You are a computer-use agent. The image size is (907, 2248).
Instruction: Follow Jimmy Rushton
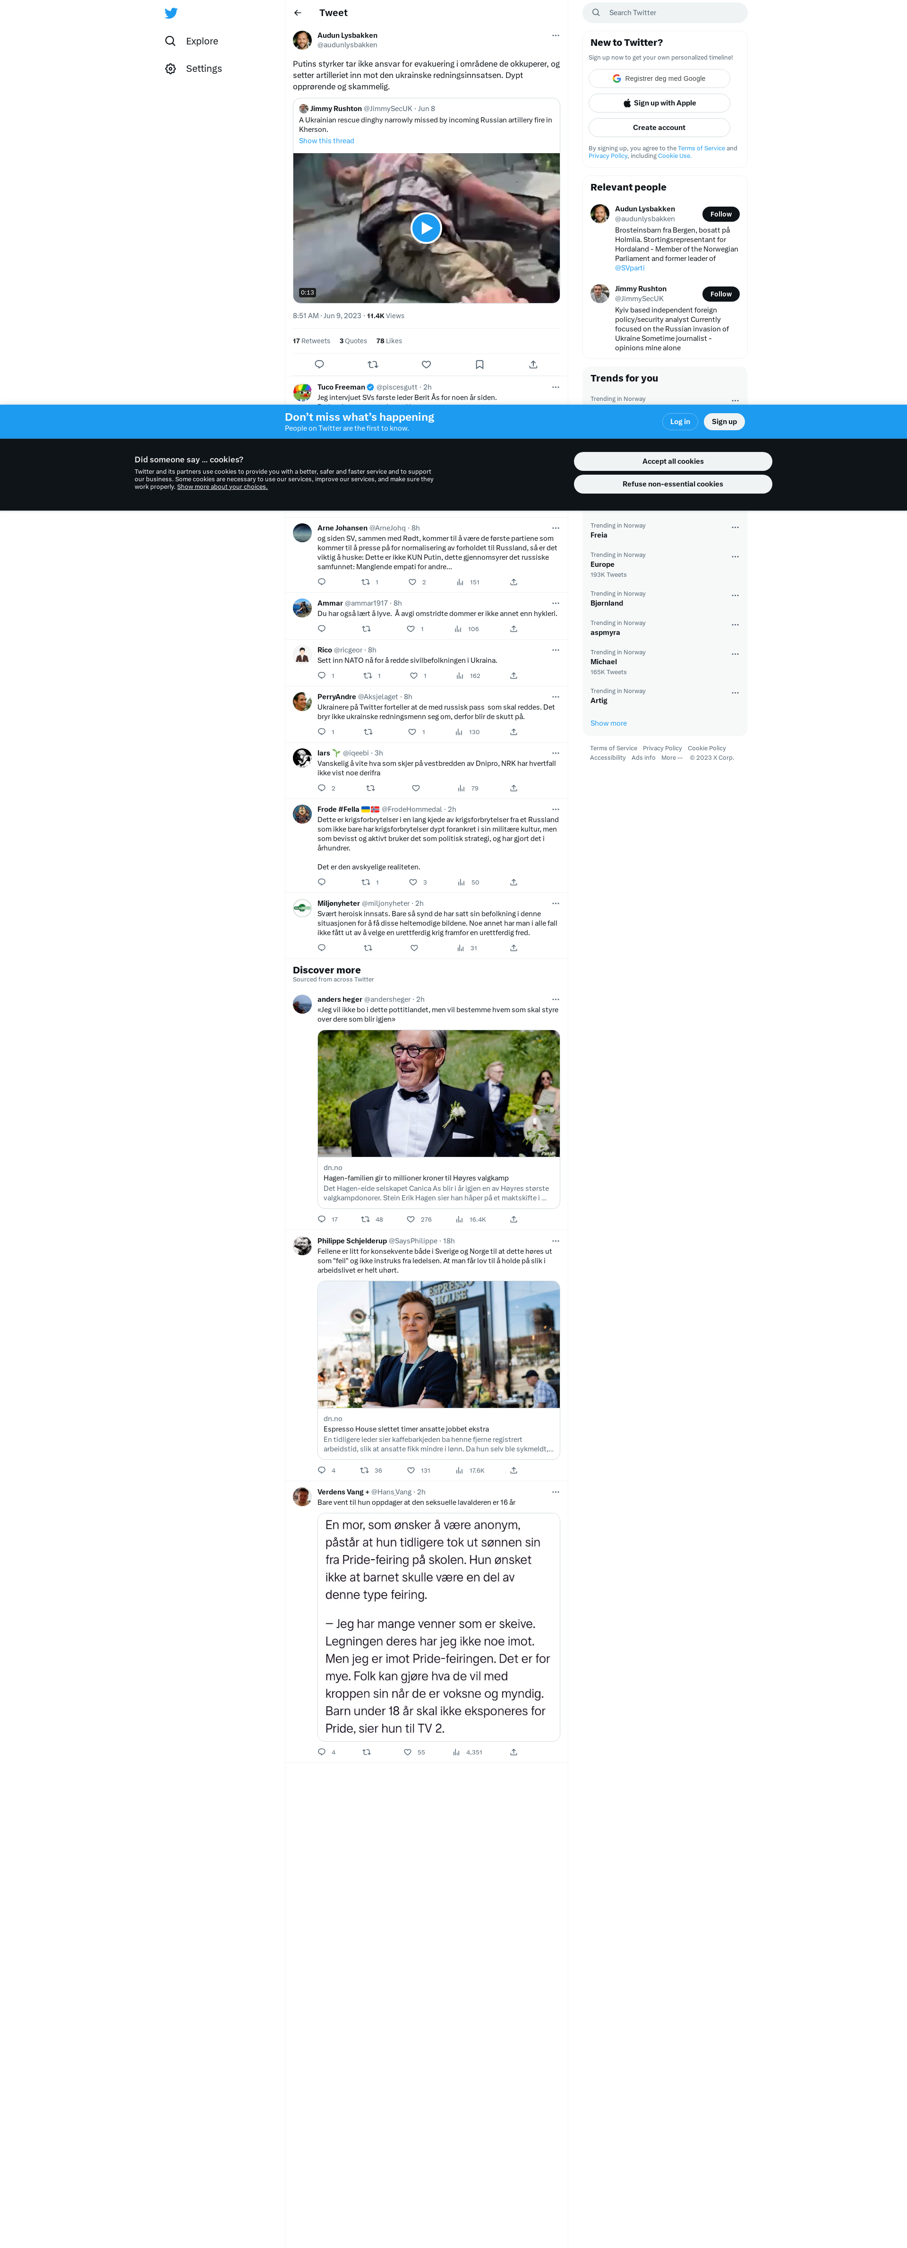click(720, 294)
